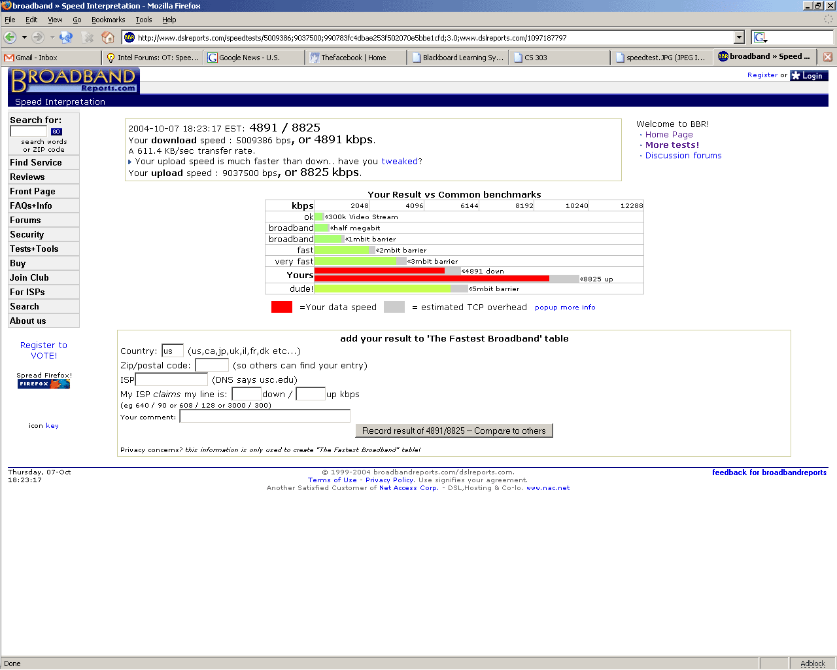Click the Forward navigation arrow
Screen dimensions: 837x670
pyautogui.click(x=38, y=37)
